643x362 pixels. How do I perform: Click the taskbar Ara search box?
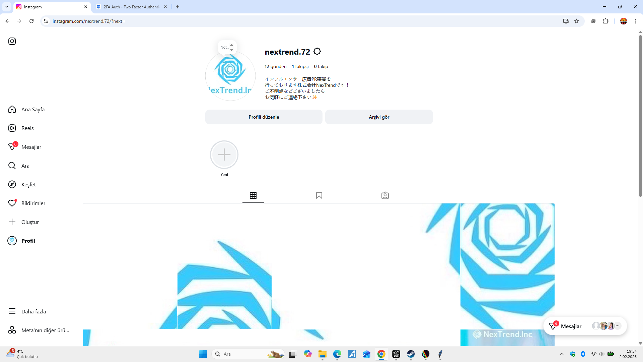[x=248, y=354]
